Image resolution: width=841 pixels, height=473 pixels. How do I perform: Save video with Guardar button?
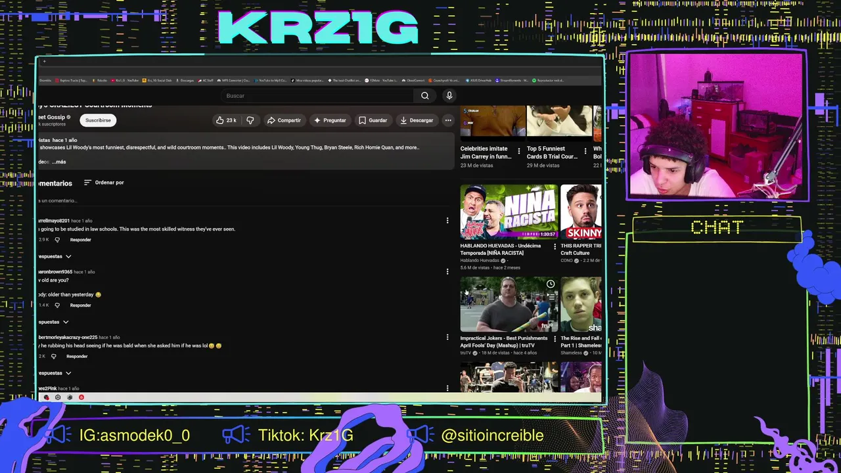click(x=373, y=120)
